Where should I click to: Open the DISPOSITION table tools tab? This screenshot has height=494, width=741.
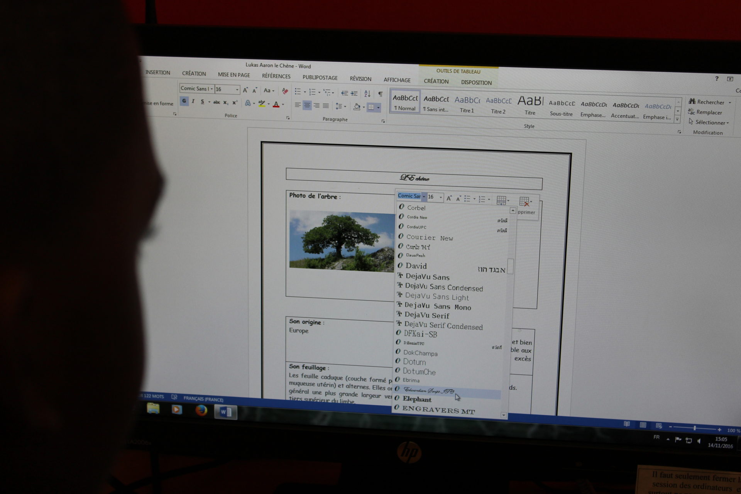476,83
